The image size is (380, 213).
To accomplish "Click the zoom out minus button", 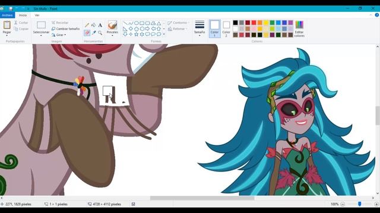I will pyautogui.click(x=343, y=204).
